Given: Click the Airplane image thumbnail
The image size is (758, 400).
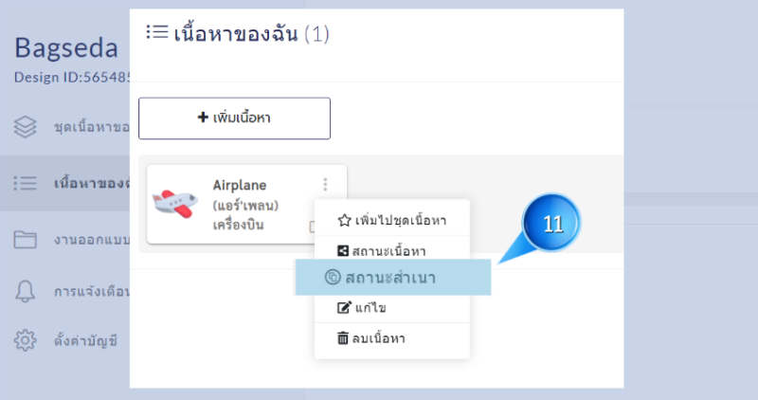Looking at the screenshot, I should tap(175, 204).
